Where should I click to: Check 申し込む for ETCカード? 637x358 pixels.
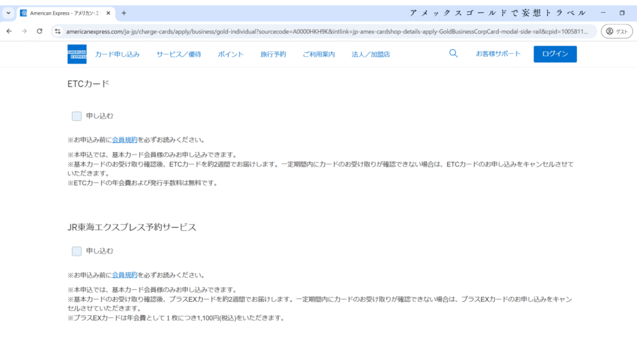point(76,116)
